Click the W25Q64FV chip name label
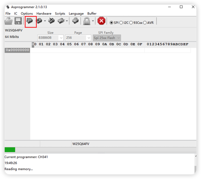The height and width of the screenshot is (179, 201). (14, 30)
